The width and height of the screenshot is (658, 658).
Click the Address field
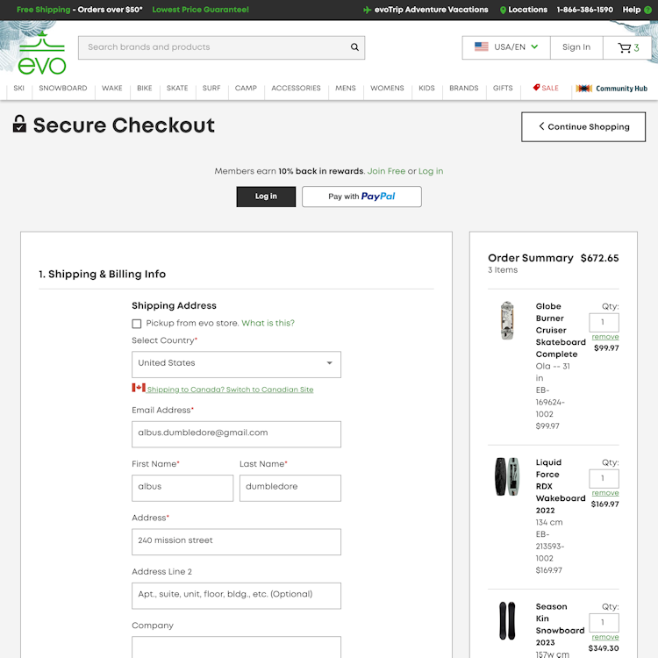pyautogui.click(x=236, y=542)
